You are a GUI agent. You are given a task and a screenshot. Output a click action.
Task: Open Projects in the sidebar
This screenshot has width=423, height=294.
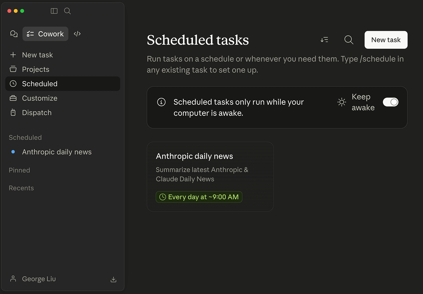coord(36,69)
